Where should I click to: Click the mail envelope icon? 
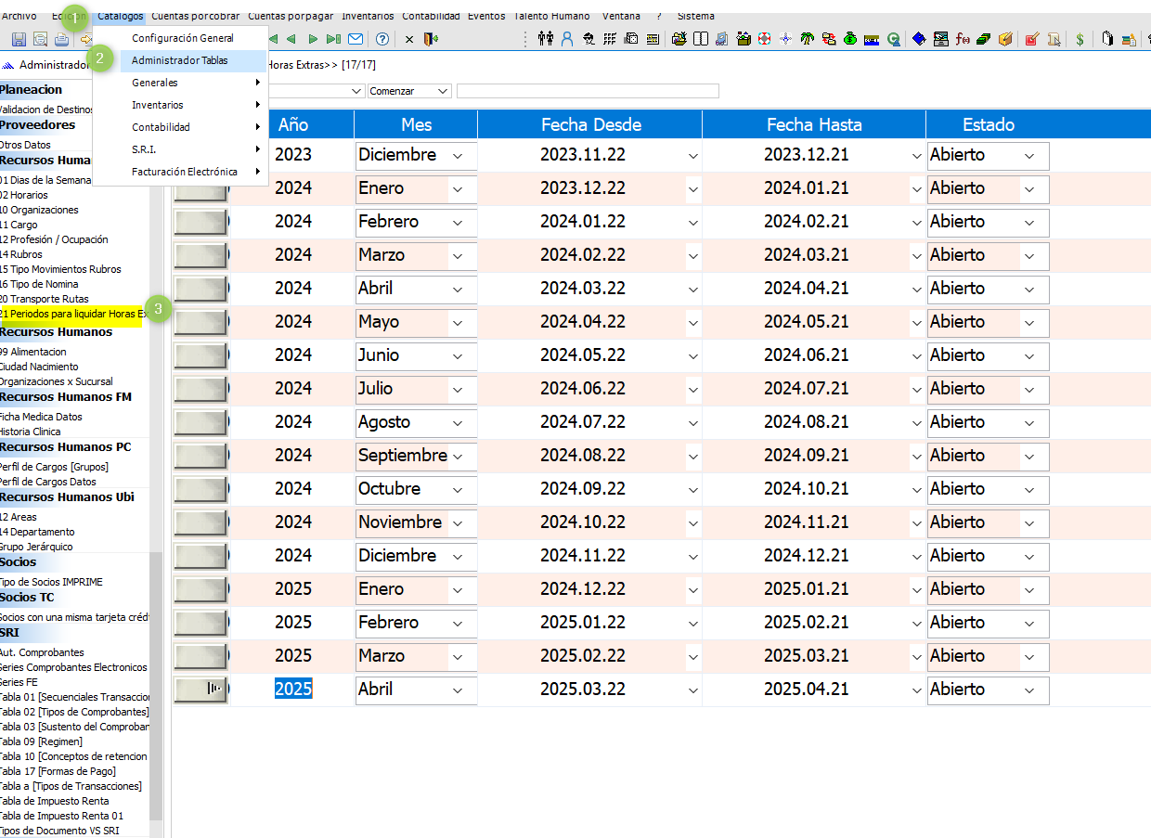(356, 39)
